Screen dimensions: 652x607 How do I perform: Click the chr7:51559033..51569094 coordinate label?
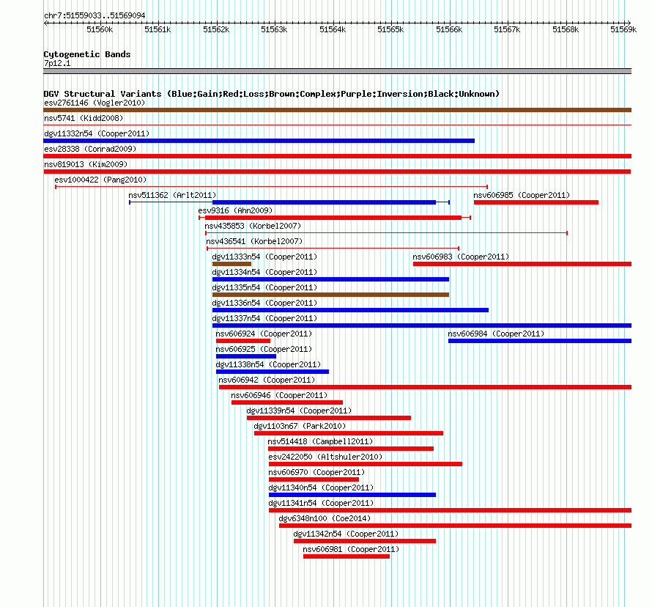coord(95,15)
